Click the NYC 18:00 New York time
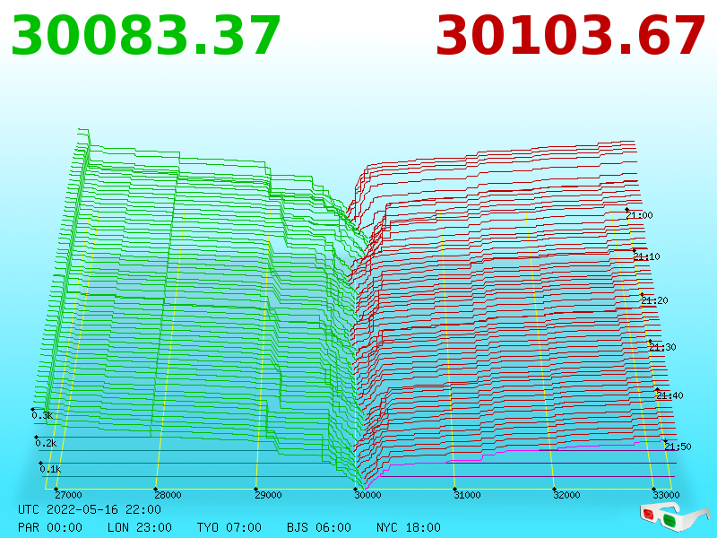The image size is (717, 538). 409,527
